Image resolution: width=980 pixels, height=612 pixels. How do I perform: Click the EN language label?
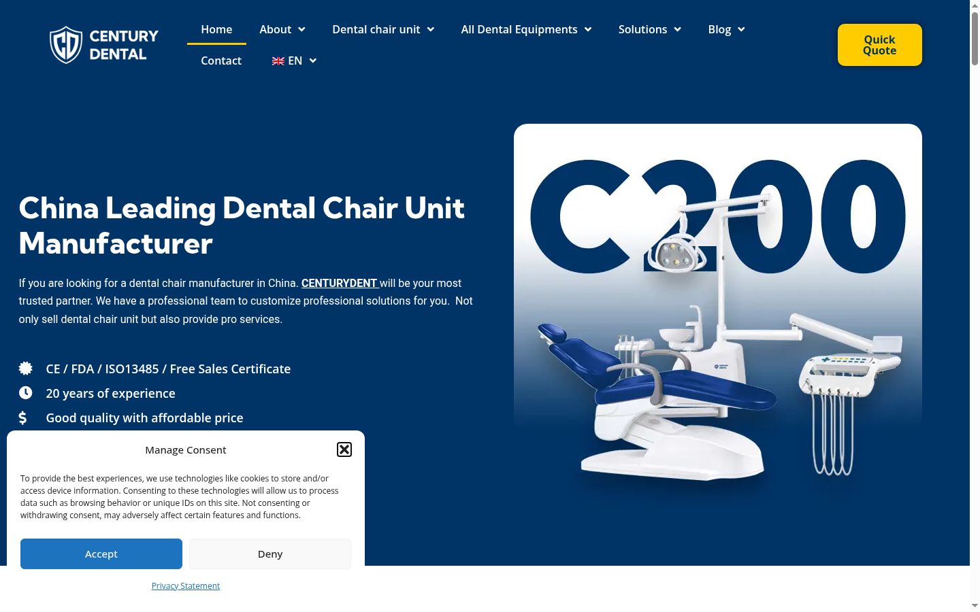[295, 61]
